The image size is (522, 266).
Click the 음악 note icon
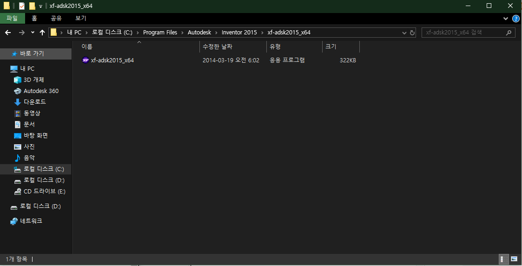click(17, 158)
